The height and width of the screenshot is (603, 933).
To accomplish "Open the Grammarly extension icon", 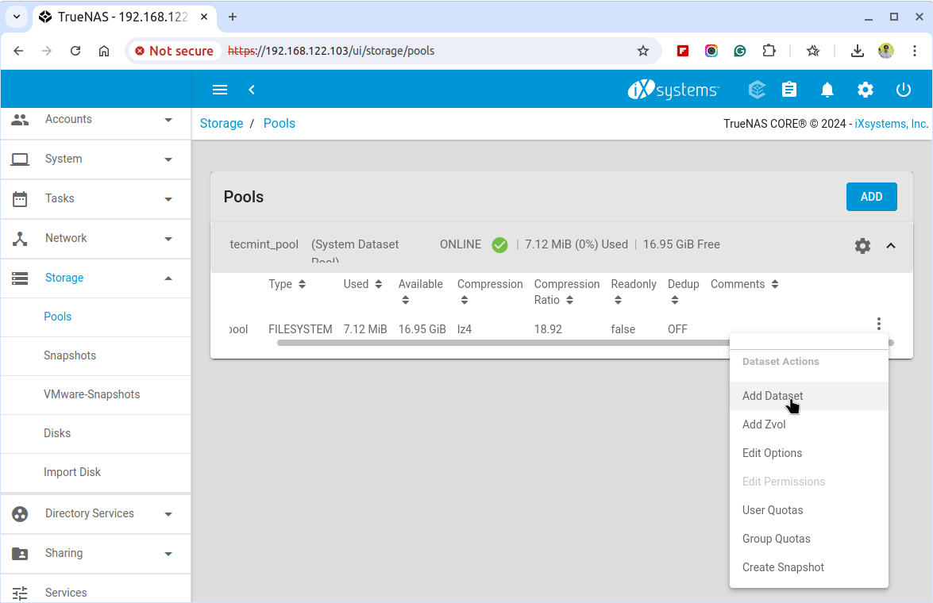I will pyautogui.click(x=740, y=51).
